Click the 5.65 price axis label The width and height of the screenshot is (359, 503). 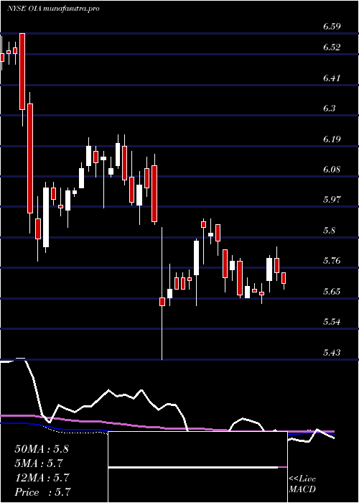point(332,291)
